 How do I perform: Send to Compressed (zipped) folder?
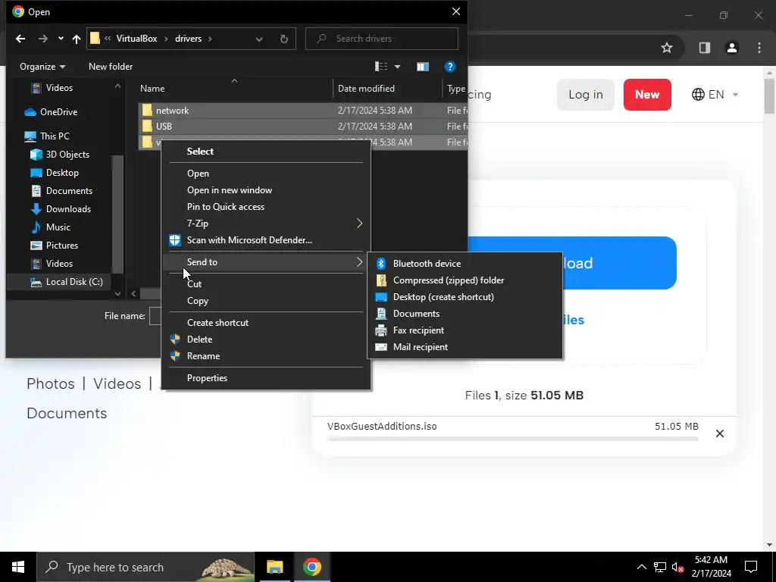tap(465, 280)
